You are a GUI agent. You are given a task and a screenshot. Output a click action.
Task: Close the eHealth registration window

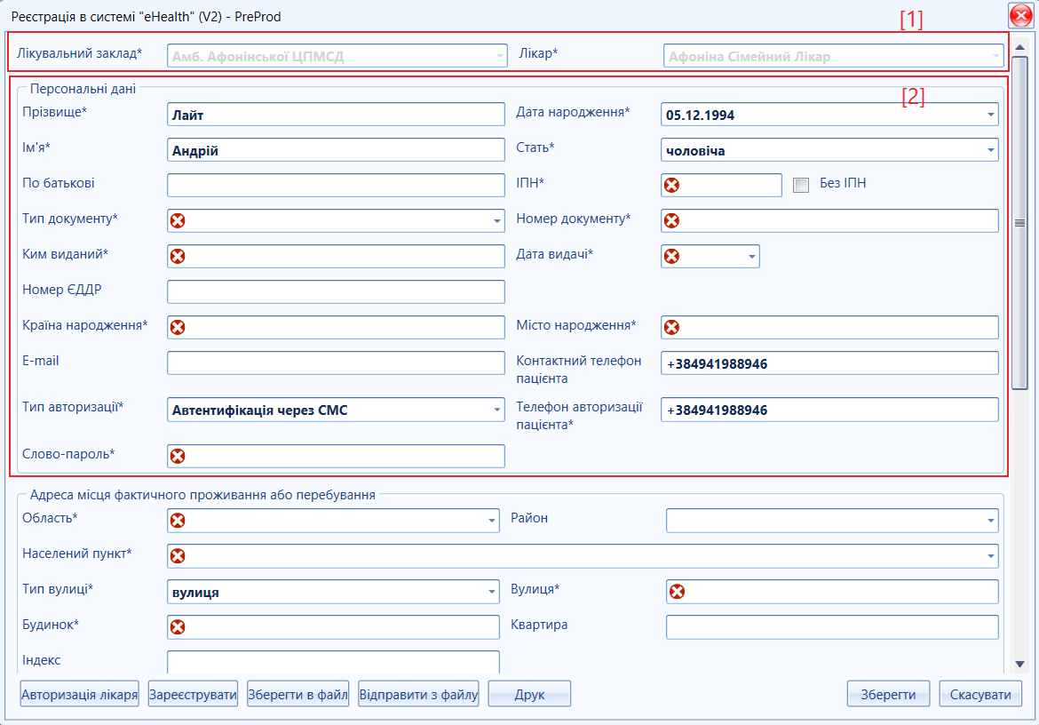(x=1021, y=15)
